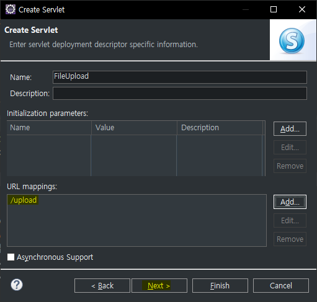
Task: Click the Name field containing FileUpload
Action: point(180,77)
